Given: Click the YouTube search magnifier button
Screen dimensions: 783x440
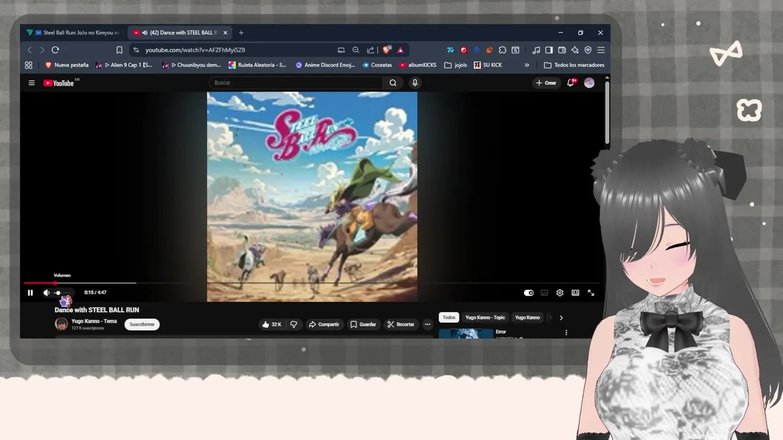Looking at the screenshot, I should pyautogui.click(x=393, y=83).
